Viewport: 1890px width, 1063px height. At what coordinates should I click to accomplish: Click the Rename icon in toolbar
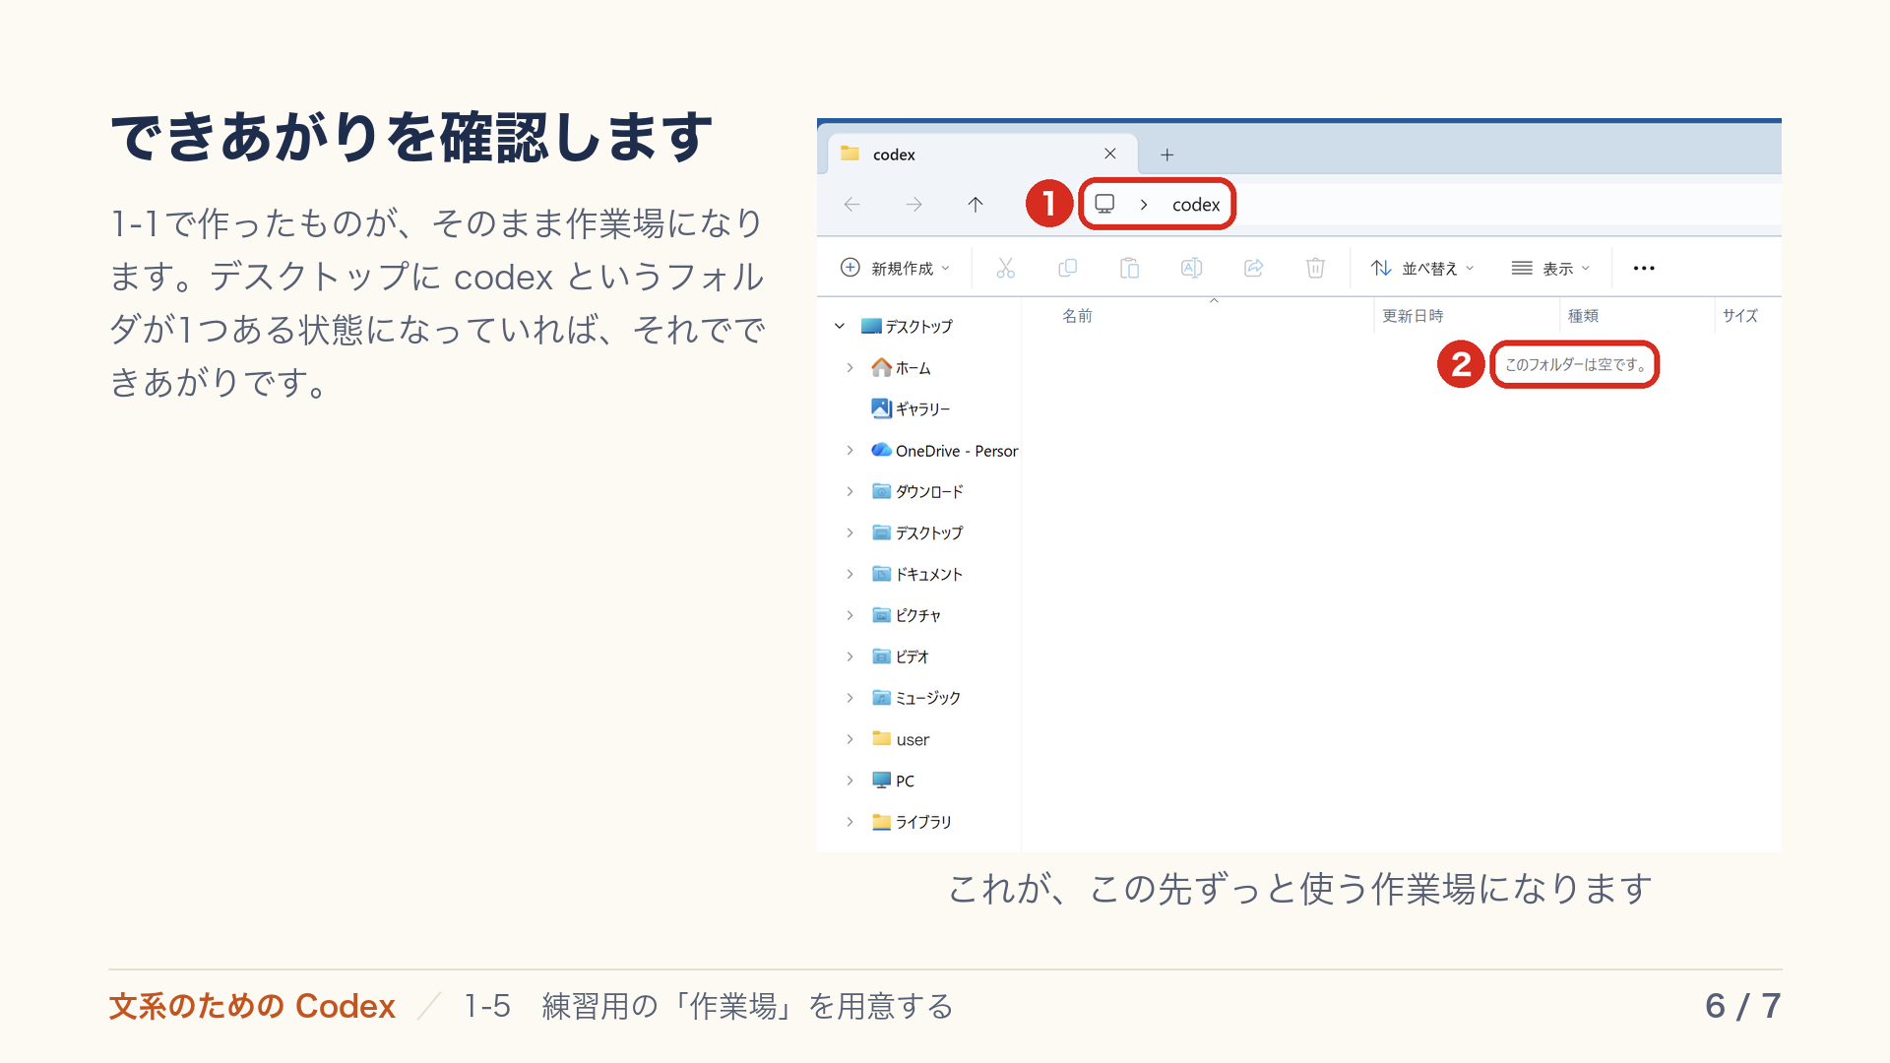tap(1191, 268)
